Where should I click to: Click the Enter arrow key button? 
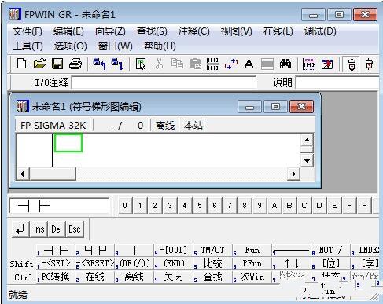pos(20,229)
